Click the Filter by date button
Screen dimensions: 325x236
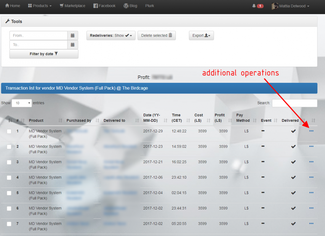(44, 54)
